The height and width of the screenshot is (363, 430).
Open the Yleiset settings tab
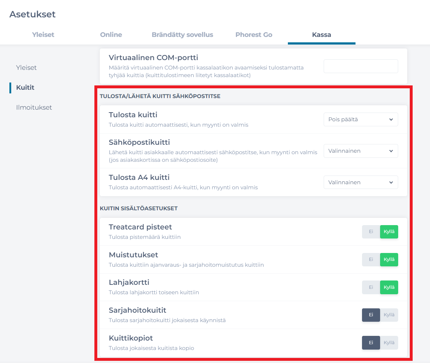[43, 35]
